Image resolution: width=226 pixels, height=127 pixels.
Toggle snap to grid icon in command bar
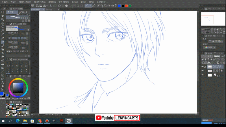point(94,6)
